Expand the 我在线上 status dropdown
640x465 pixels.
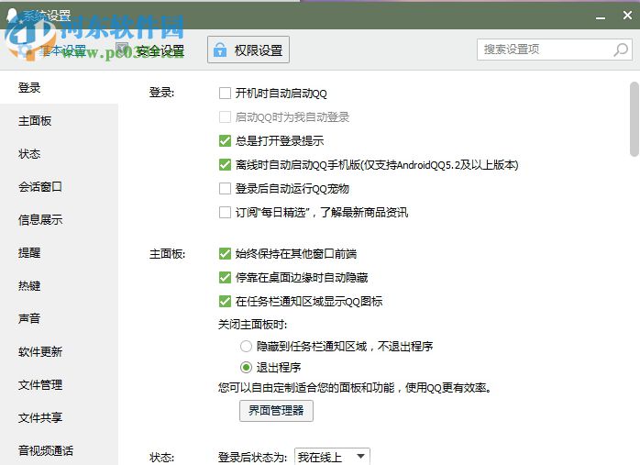pyautogui.click(x=332, y=457)
